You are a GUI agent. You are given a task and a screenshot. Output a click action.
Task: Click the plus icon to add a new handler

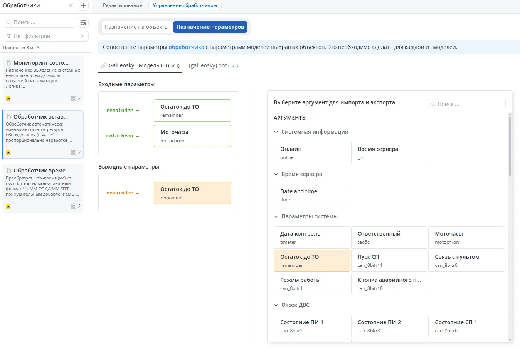coord(83,5)
